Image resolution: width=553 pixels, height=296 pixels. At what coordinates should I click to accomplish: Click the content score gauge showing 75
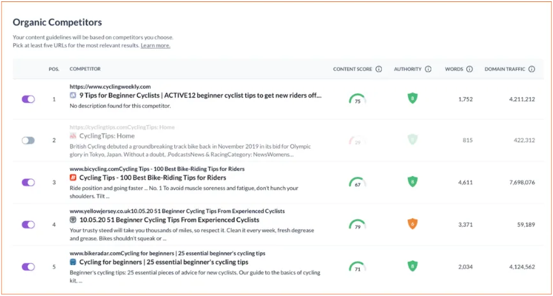coord(358,100)
